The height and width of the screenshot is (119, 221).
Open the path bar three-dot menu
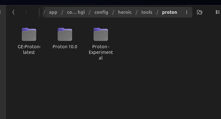click(187, 12)
